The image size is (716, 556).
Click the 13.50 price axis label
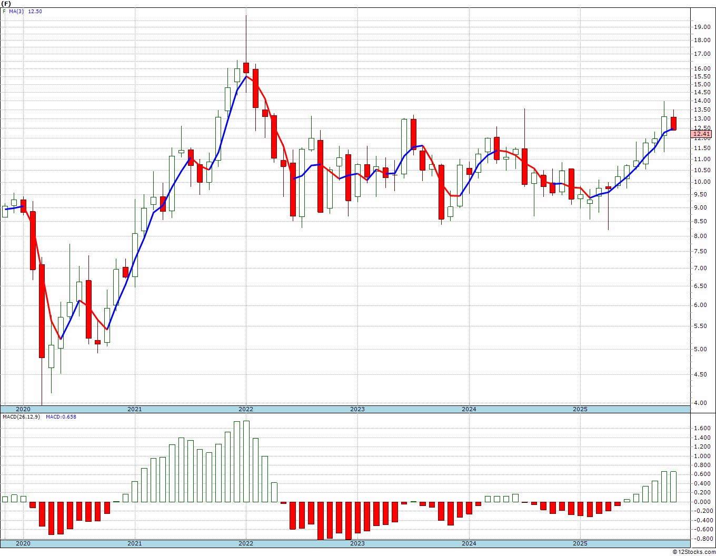pyautogui.click(x=702, y=110)
